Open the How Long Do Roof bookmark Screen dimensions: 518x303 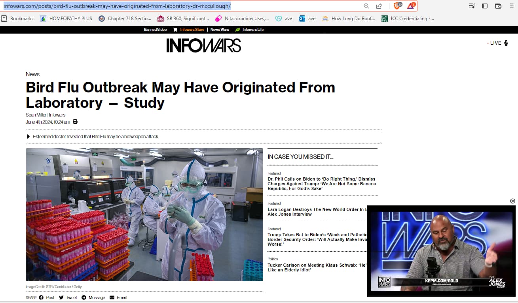click(348, 19)
